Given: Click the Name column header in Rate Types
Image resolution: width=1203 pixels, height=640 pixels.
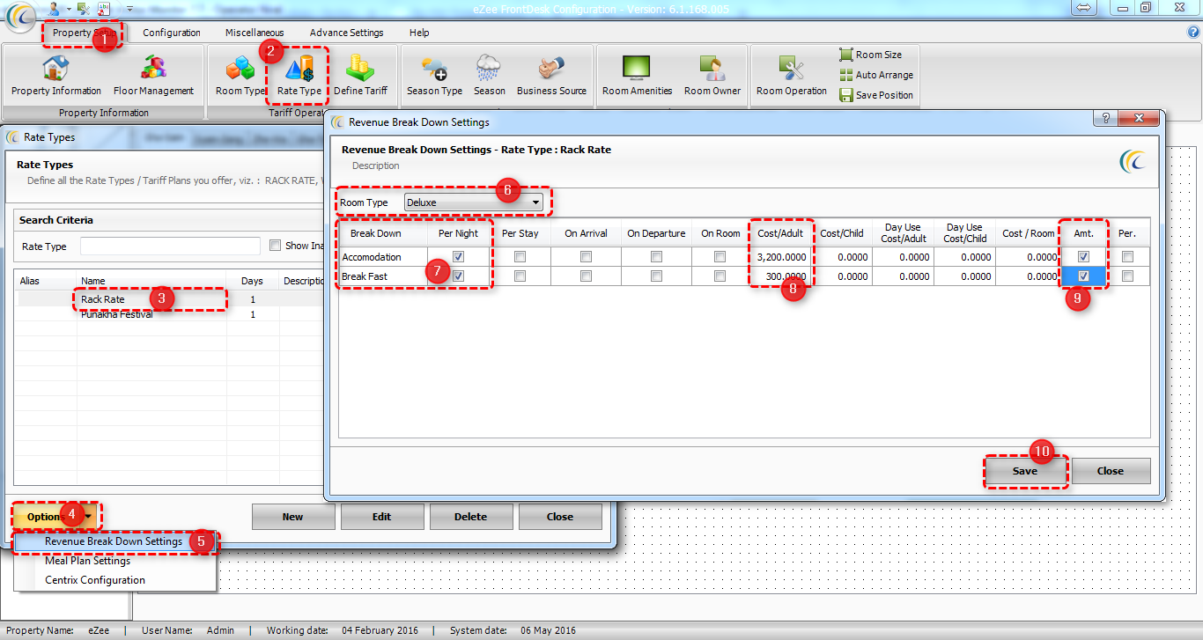Looking at the screenshot, I should (x=152, y=281).
